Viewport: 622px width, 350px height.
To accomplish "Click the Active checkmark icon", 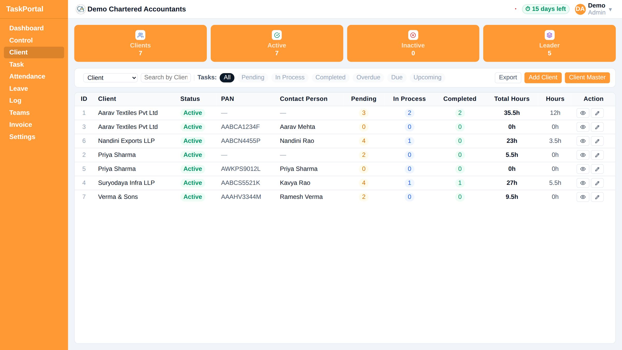I will coord(277,35).
